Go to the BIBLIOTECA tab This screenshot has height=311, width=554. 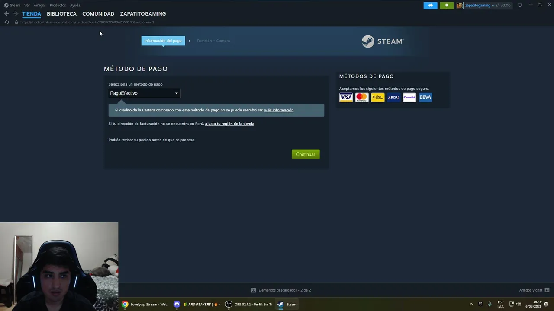pyautogui.click(x=61, y=14)
